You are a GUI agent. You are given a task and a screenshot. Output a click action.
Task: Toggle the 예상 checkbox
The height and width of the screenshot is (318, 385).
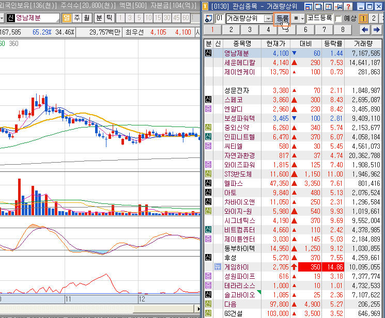click(x=338, y=19)
